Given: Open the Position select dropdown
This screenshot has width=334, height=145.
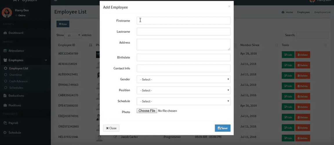Looking at the screenshot, I should pos(184,90).
